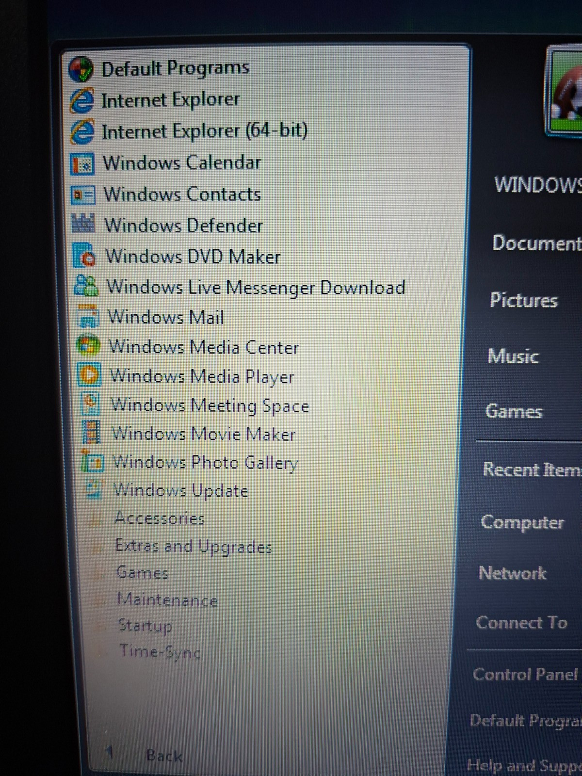Open Help and Support
Image resolution: width=582 pixels, height=776 pixels.
pyautogui.click(x=524, y=766)
